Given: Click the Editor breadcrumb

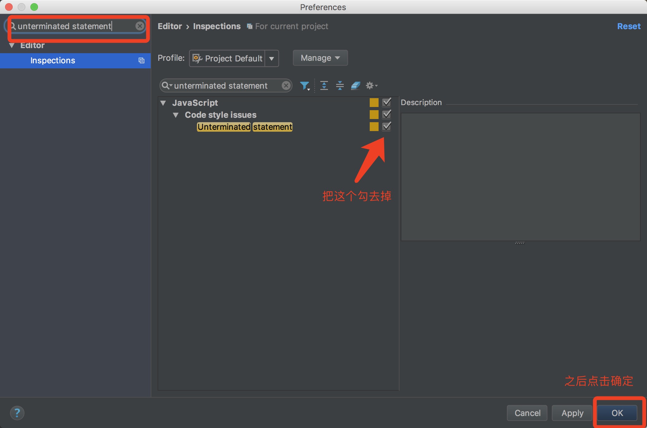Looking at the screenshot, I should pyautogui.click(x=170, y=26).
